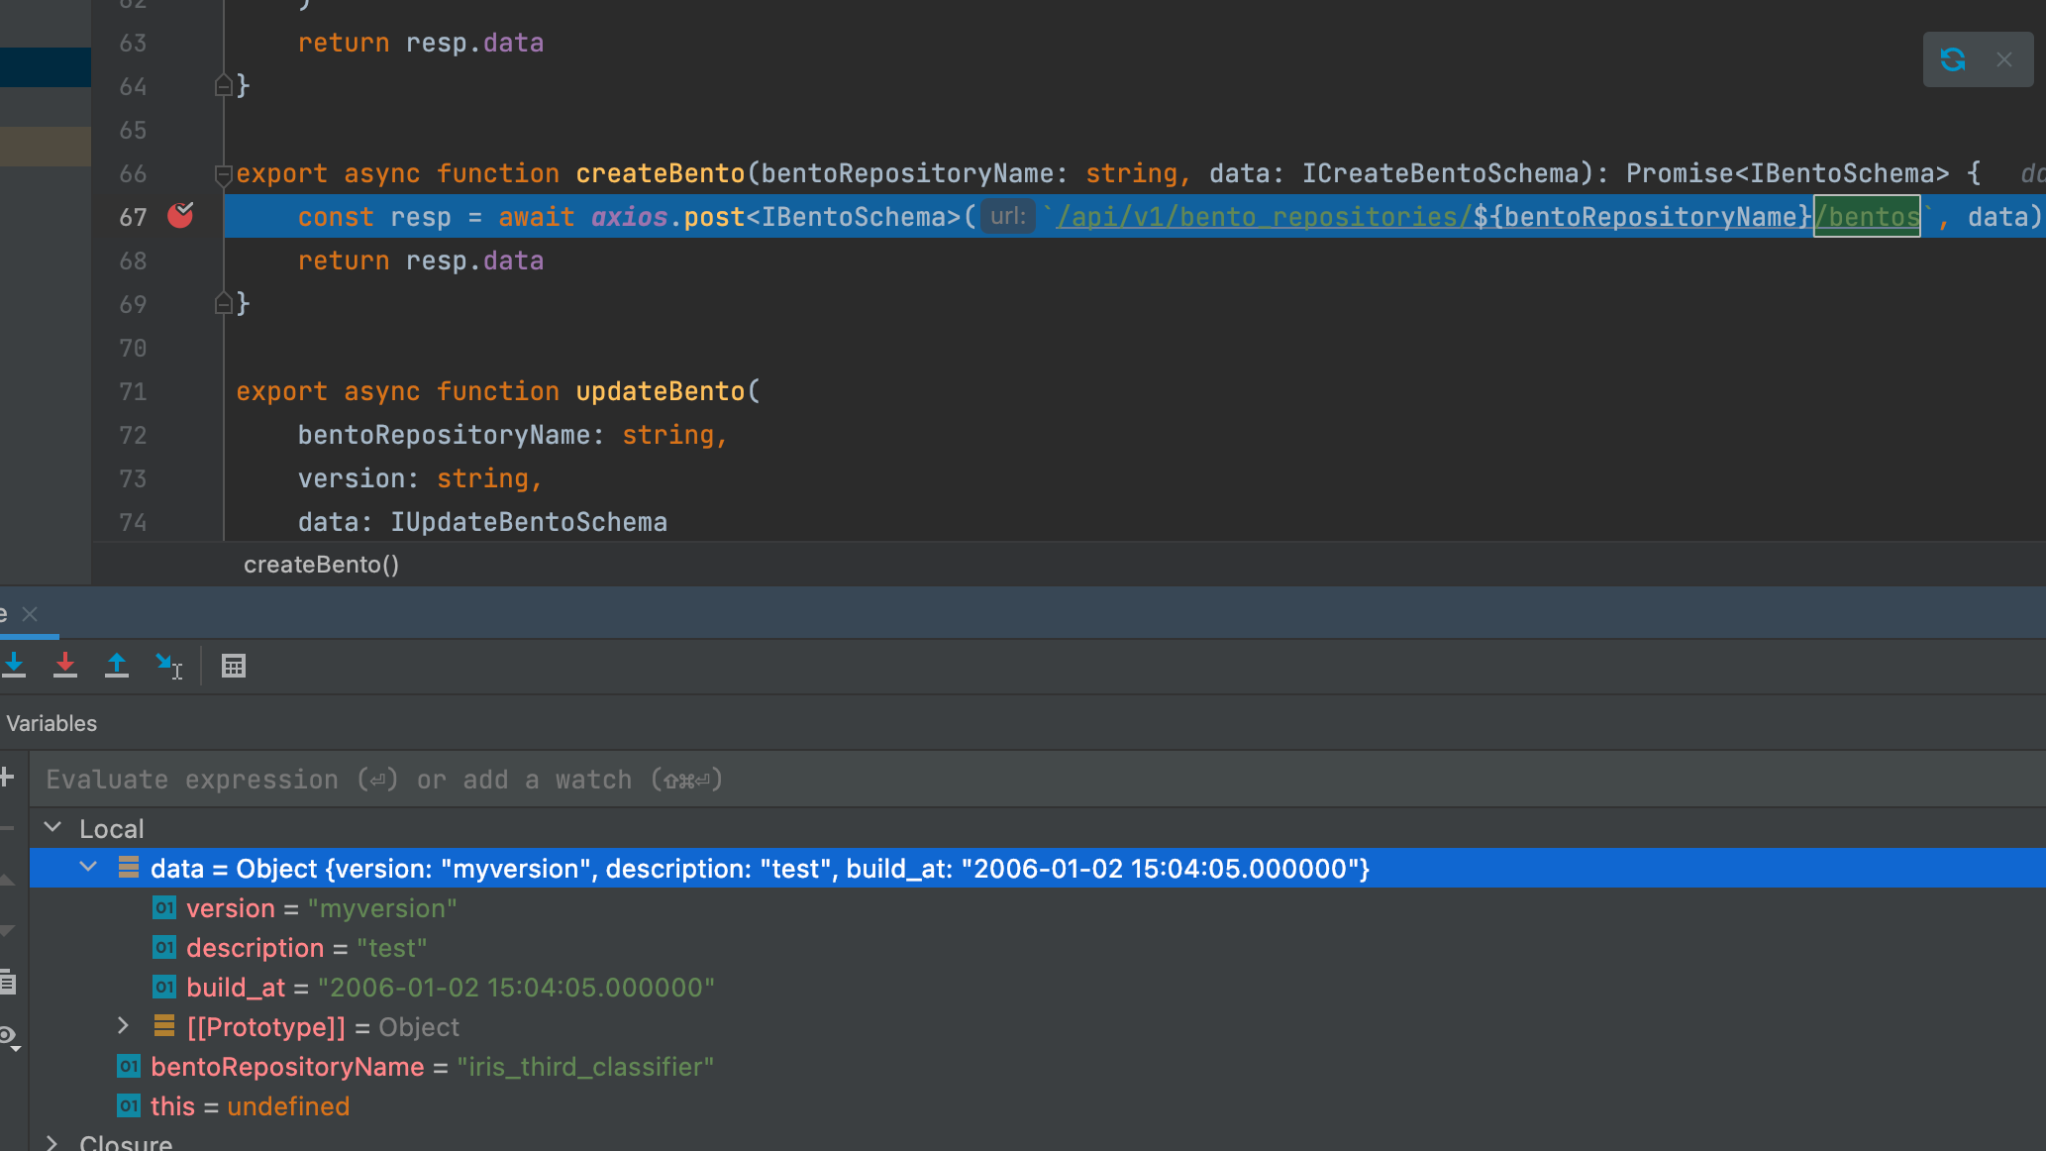Image resolution: width=2046 pixels, height=1151 pixels.
Task: Collapse the createBento function fold at line 66
Action: [x=222, y=173]
